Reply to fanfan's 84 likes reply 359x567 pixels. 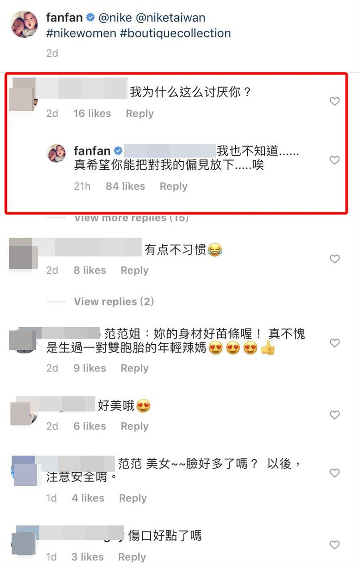[x=174, y=186]
